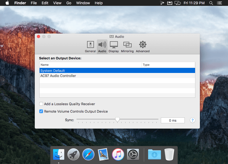Choose AC97 Audio Controller output device
This screenshot has height=164, width=228.
point(117,76)
